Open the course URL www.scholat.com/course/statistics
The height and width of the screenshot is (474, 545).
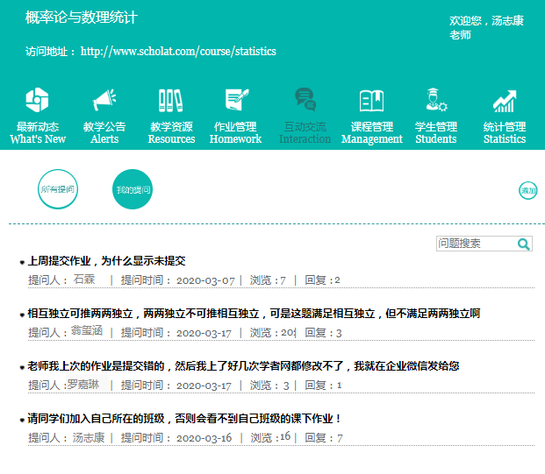pos(178,52)
